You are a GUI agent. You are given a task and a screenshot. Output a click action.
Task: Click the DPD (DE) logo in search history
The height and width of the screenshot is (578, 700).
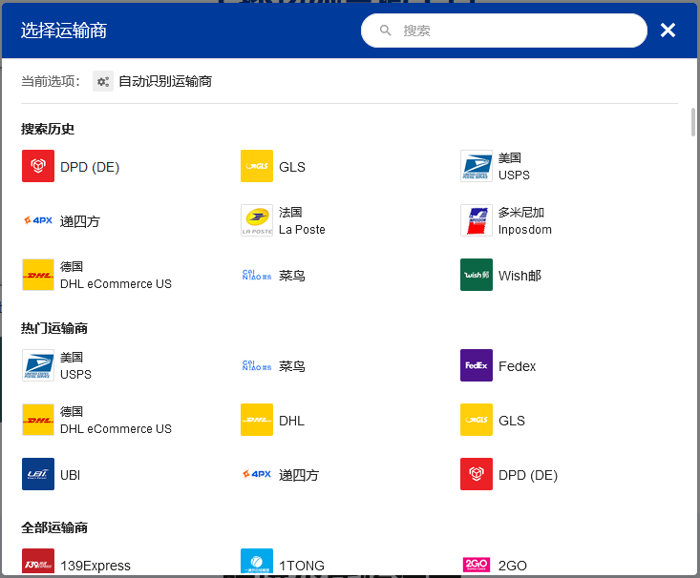tap(38, 166)
